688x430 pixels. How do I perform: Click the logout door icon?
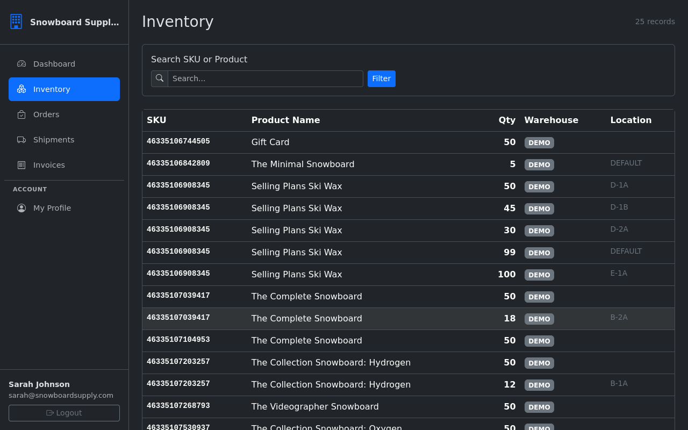point(49,413)
